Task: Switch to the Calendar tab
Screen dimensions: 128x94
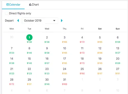Action: [13, 5]
